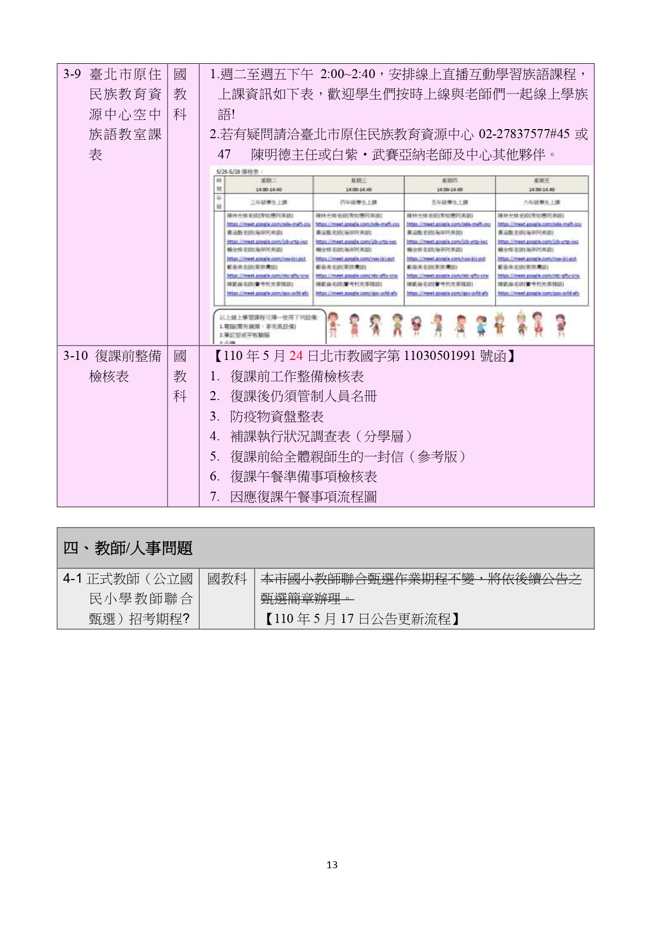Click page number 13

point(332,864)
